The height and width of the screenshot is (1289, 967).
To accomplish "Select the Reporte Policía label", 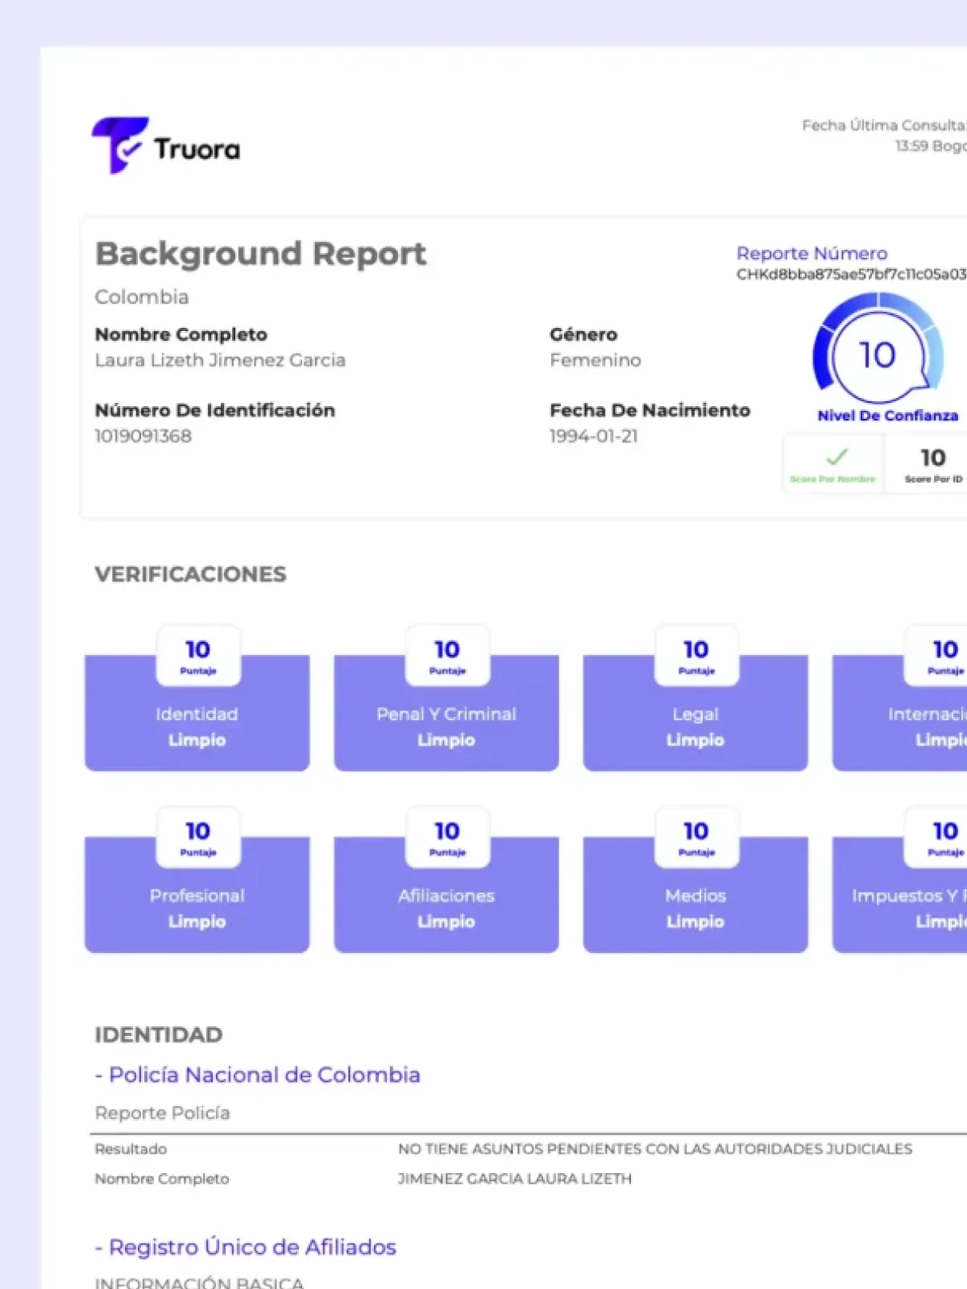I will [x=162, y=1113].
